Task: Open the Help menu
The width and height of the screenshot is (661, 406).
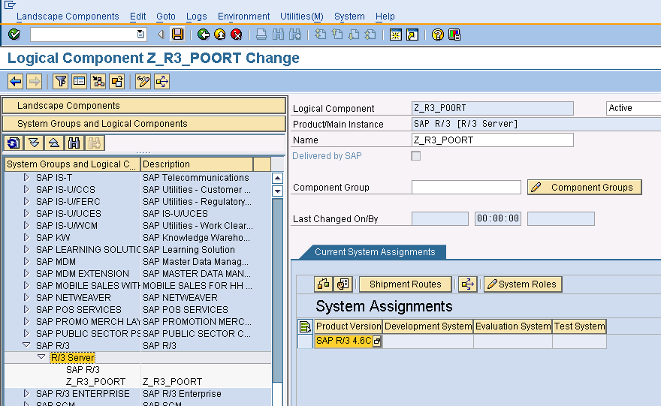Action: pos(385,17)
